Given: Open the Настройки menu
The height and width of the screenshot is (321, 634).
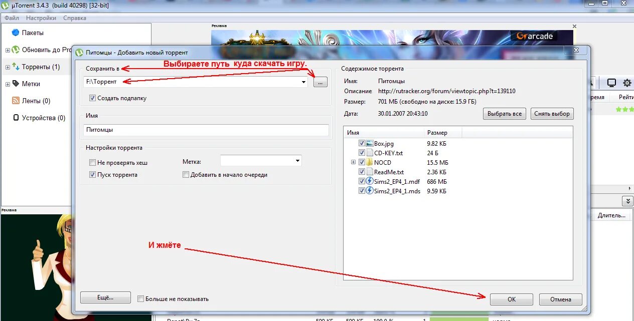Looking at the screenshot, I should (41, 18).
